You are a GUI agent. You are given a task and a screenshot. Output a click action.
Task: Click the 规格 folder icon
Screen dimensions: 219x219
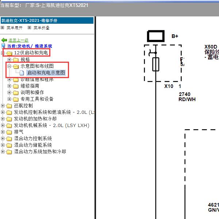(16, 60)
